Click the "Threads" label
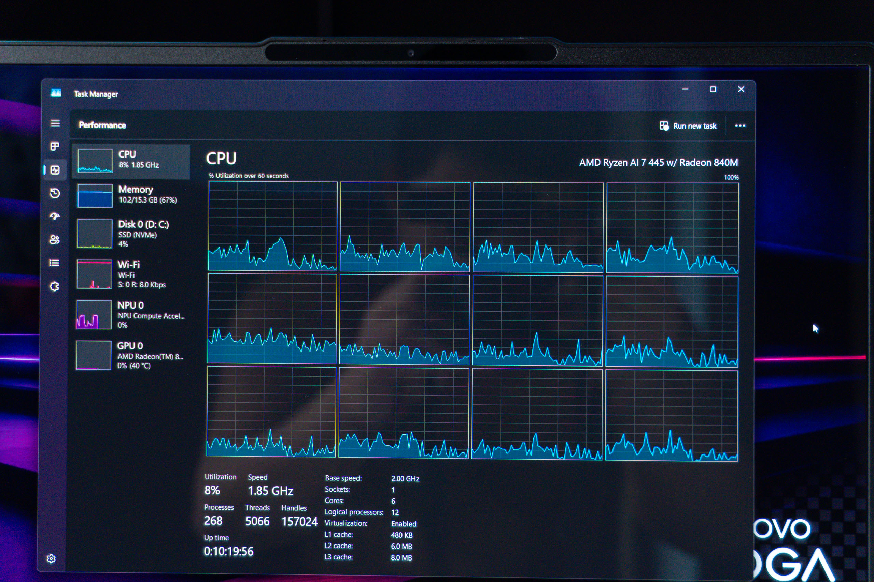Screen dimensions: 874x582 (257, 508)
